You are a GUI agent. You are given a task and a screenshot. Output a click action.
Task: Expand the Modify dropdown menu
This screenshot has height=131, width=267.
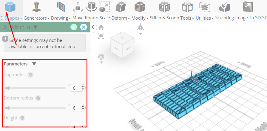[147, 18]
